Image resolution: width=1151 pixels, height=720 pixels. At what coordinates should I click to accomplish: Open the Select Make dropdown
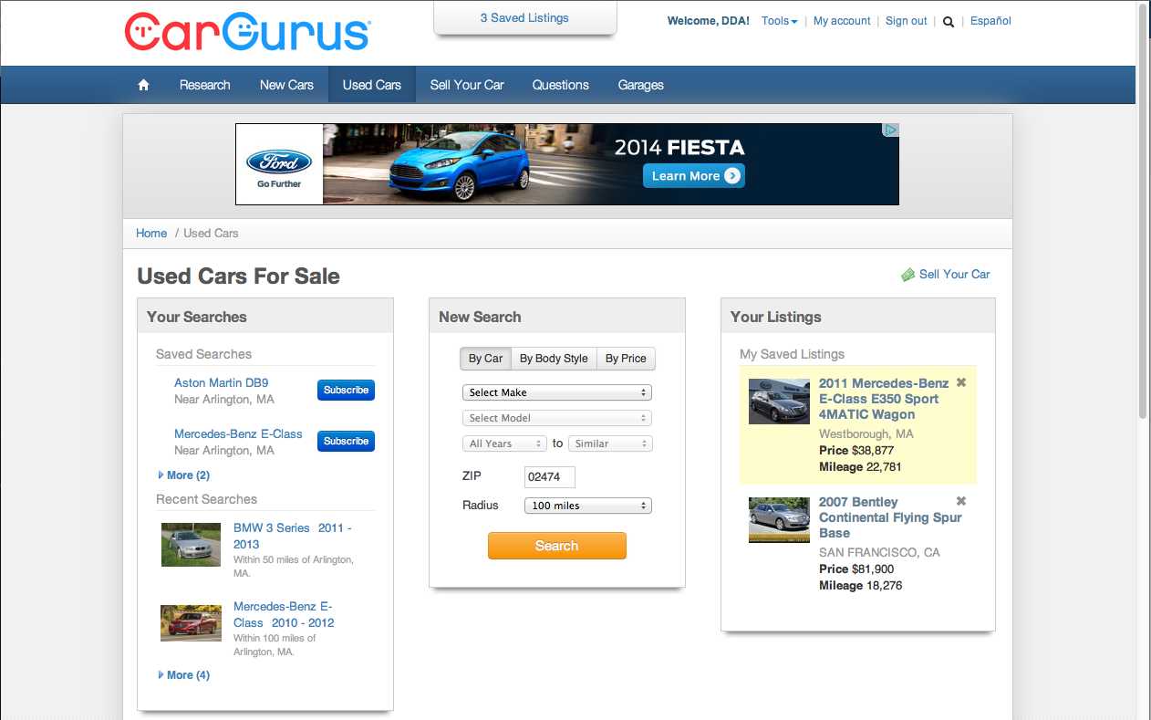(557, 392)
